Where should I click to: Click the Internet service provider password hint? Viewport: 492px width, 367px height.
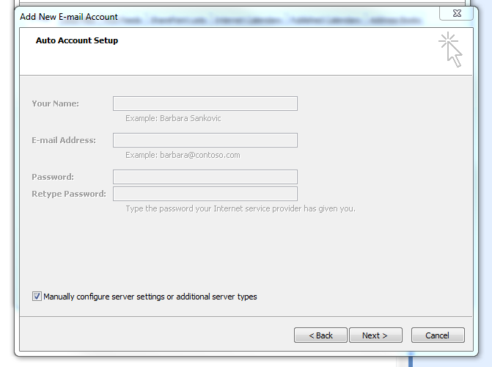pos(241,208)
